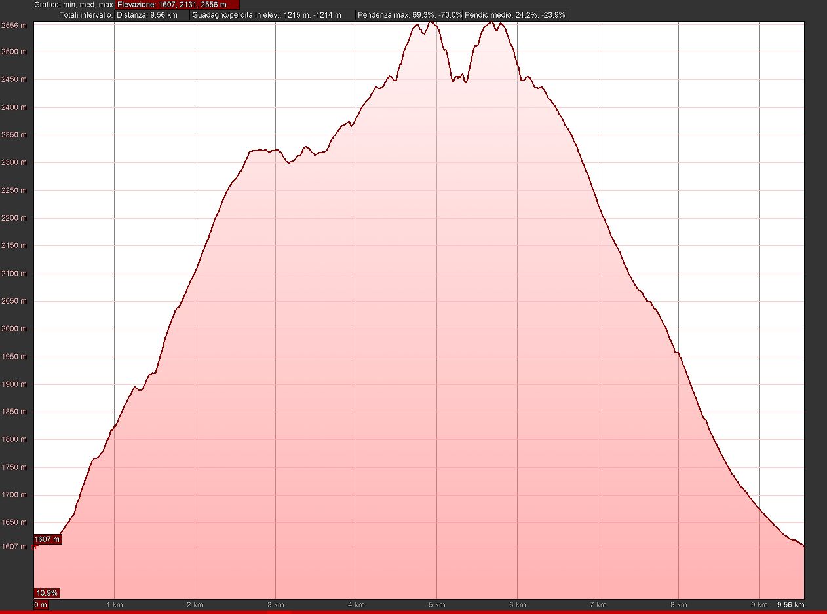This screenshot has width=827, height=614.
Task: Click the red bar below the distance axis
Action: tap(413, 612)
